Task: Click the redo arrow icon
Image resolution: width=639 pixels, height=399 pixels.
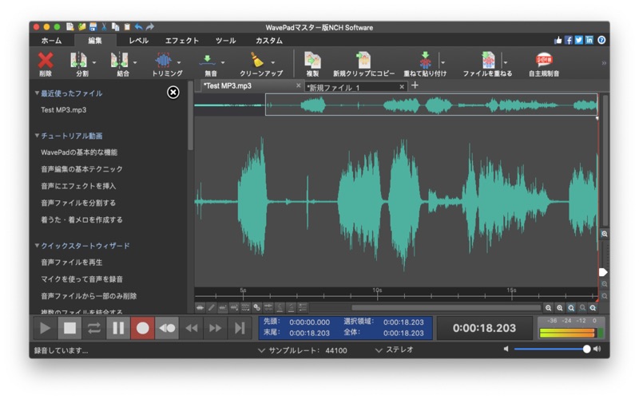Action: coord(150,27)
